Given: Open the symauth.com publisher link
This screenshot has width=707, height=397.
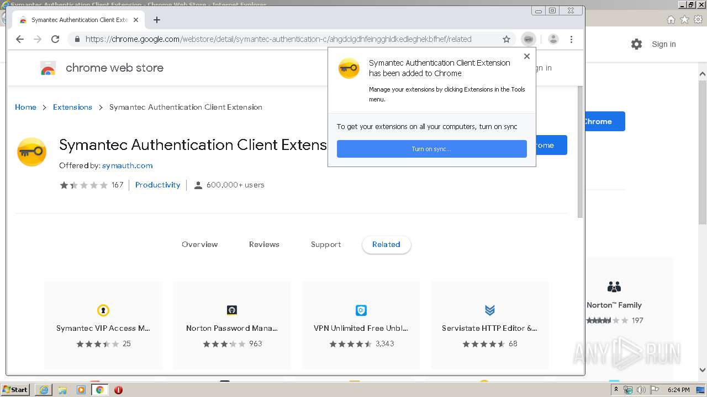Looking at the screenshot, I should pyautogui.click(x=127, y=165).
